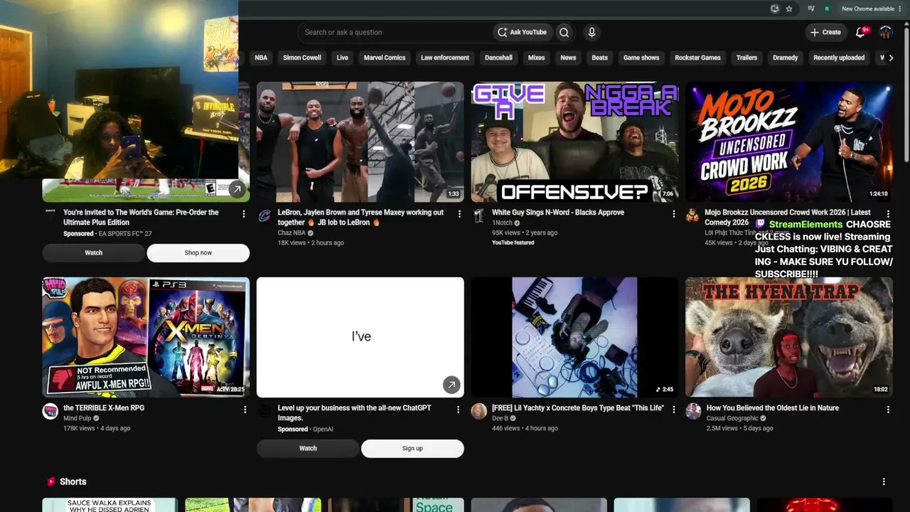
Task: Click the Dee B channel avatar
Action: tap(479, 411)
